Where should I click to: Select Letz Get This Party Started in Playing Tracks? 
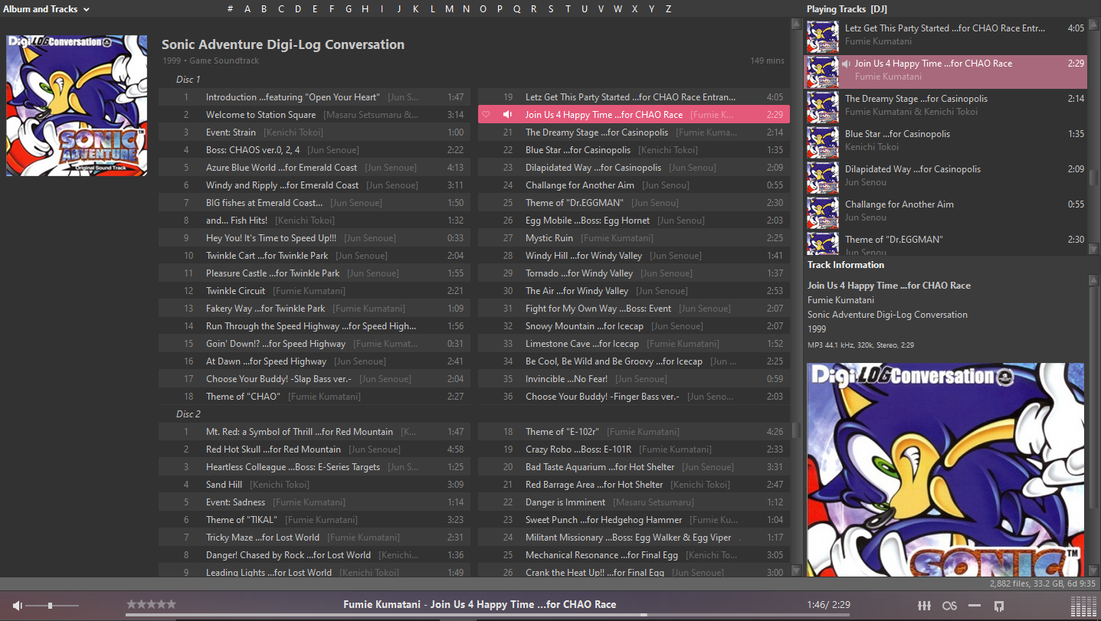(945, 35)
